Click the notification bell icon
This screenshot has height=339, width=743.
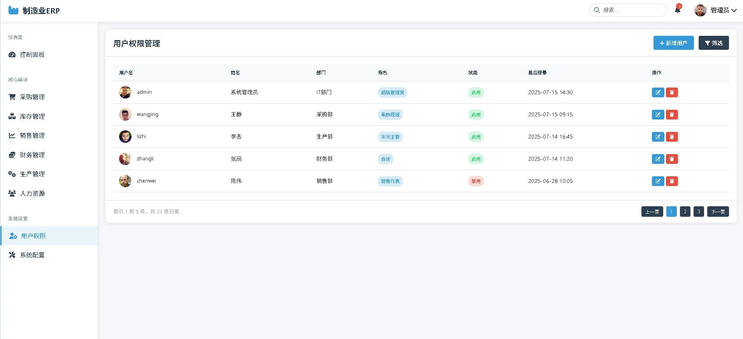click(x=677, y=10)
